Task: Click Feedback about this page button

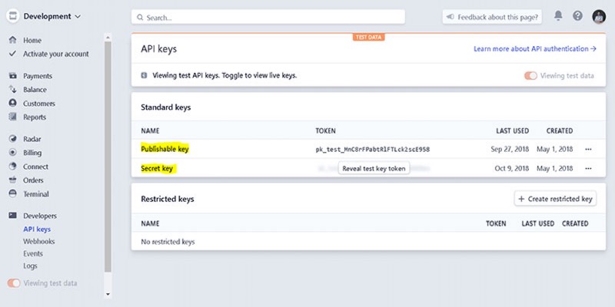Action: pos(492,17)
